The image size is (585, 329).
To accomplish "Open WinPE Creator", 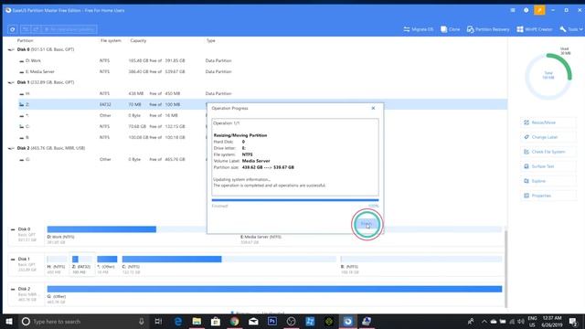I will click(534, 29).
